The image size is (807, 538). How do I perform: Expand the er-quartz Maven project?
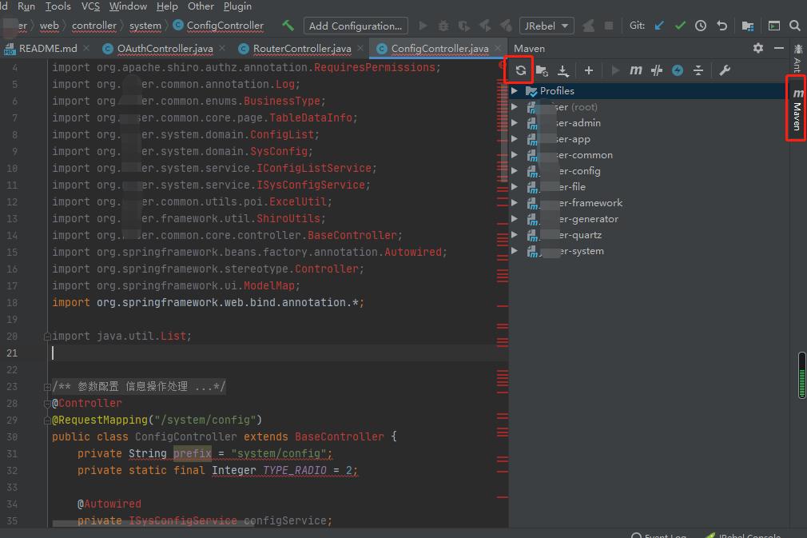[515, 234]
